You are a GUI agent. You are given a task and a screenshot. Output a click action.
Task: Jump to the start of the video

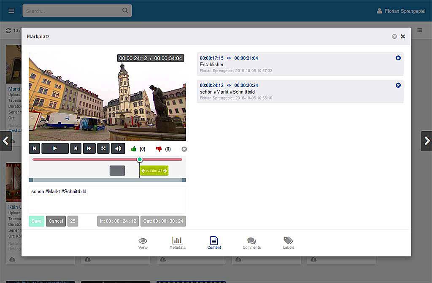(34, 148)
